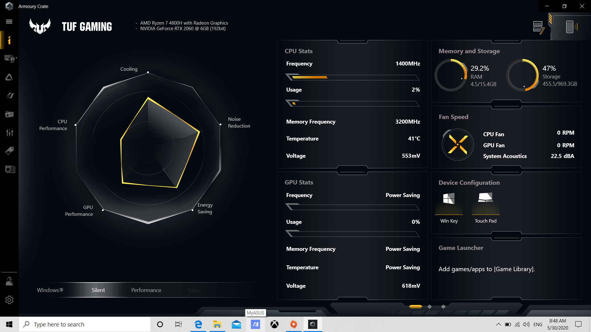Click the mobile device connection icon
This screenshot has width=591, height=332.
click(571, 27)
